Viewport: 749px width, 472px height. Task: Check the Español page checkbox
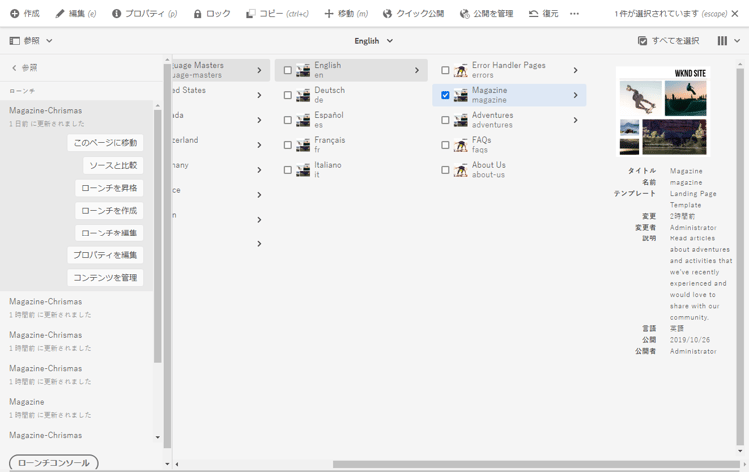[x=287, y=120]
